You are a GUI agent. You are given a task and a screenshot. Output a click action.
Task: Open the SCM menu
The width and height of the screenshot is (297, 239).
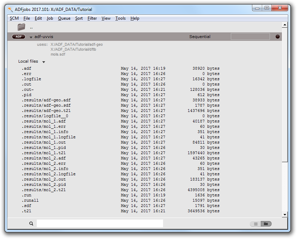click(x=14, y=18)
